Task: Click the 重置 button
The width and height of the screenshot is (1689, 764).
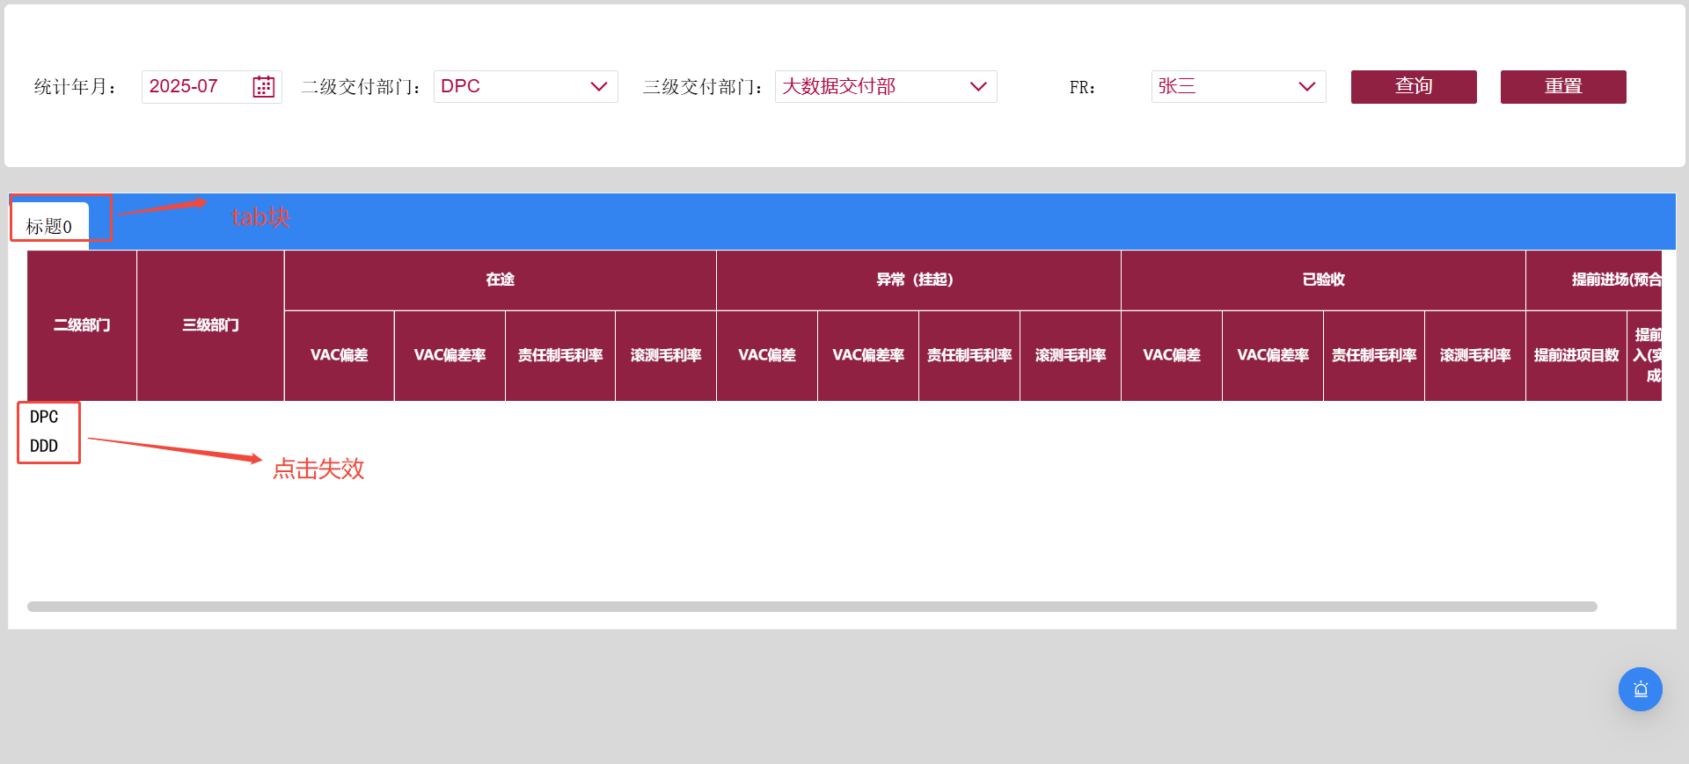Action: 1563,86
